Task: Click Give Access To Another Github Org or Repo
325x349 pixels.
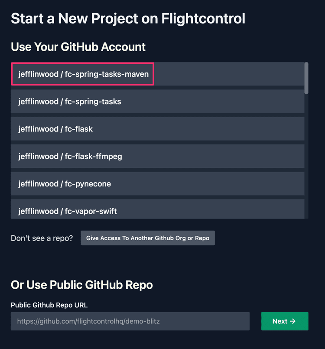Action: click(147, 238)
